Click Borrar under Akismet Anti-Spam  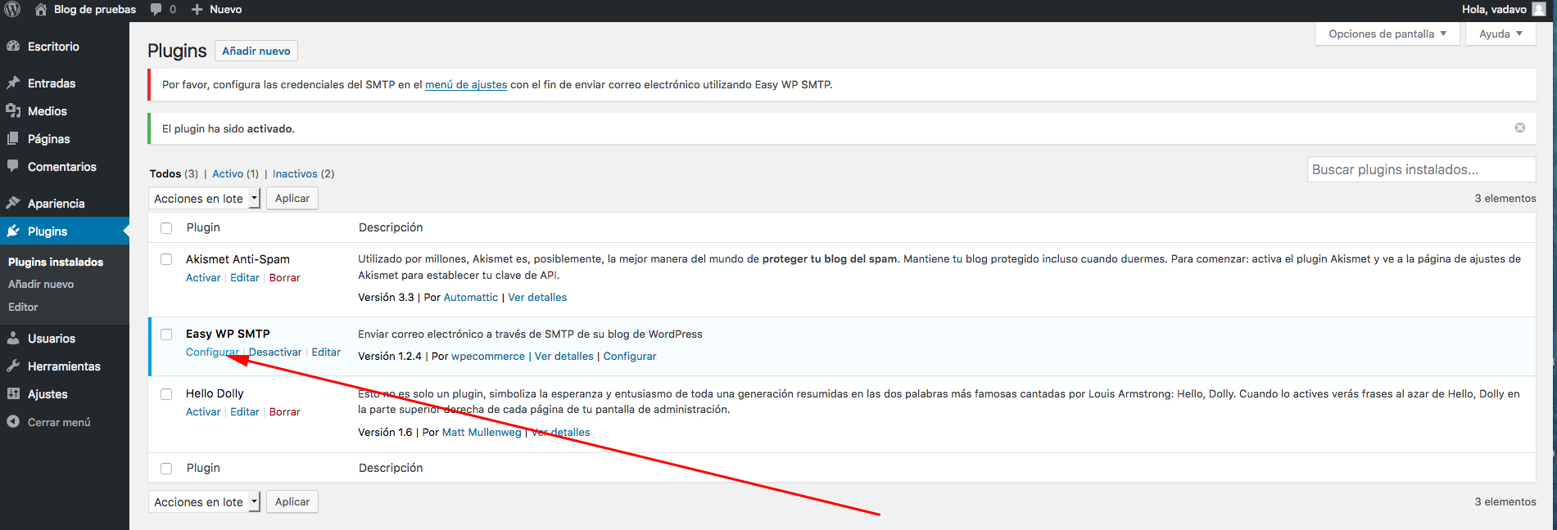[285, 278]
